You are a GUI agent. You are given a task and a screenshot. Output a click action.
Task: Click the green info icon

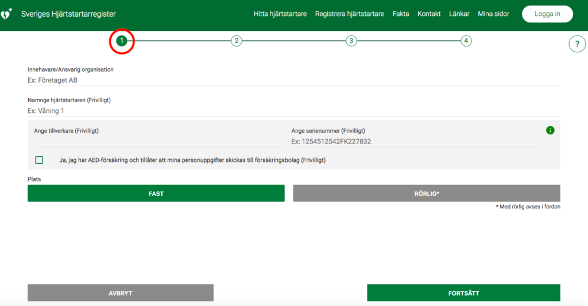pos(550,130)
